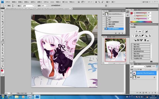159x99 pixels.
Task: Switch to the 动作 tab
Action: (110, 11)
